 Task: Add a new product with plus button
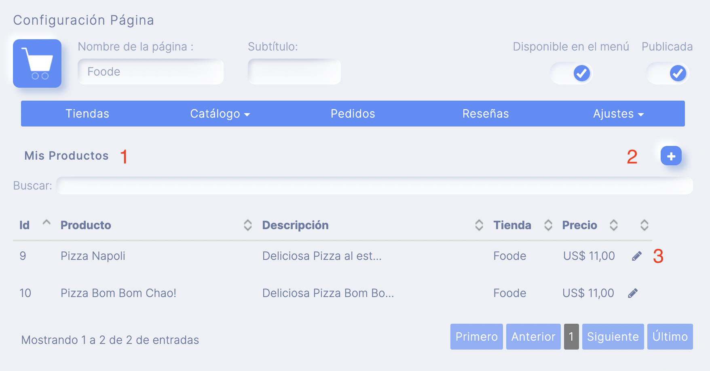click(671, 156)
